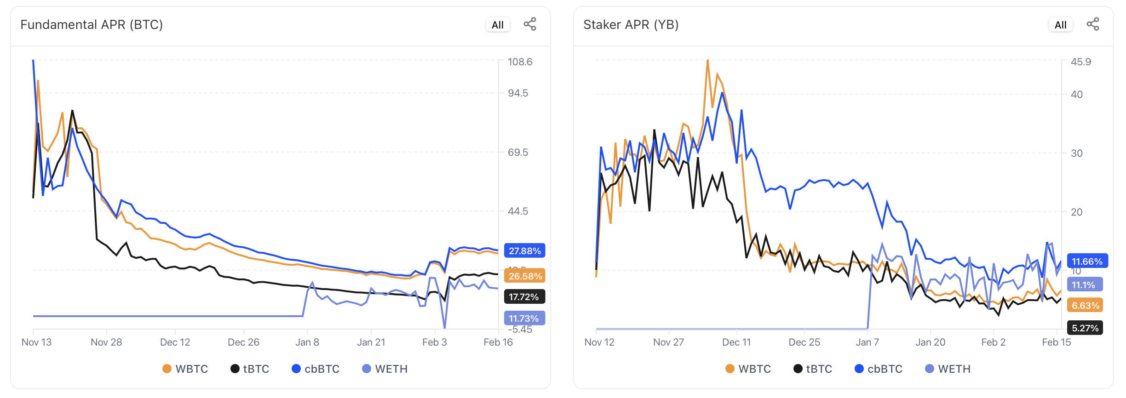Click Jan 21 date on Fundamental chart axis

371,342
